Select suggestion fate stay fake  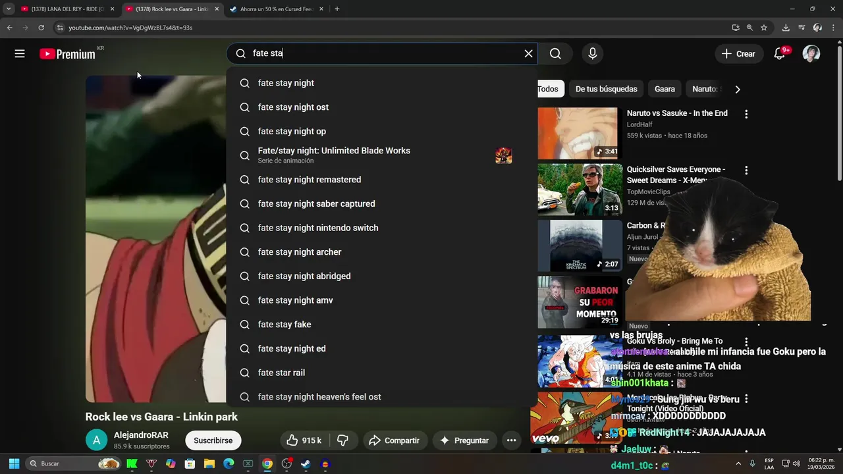pos(382,325)
